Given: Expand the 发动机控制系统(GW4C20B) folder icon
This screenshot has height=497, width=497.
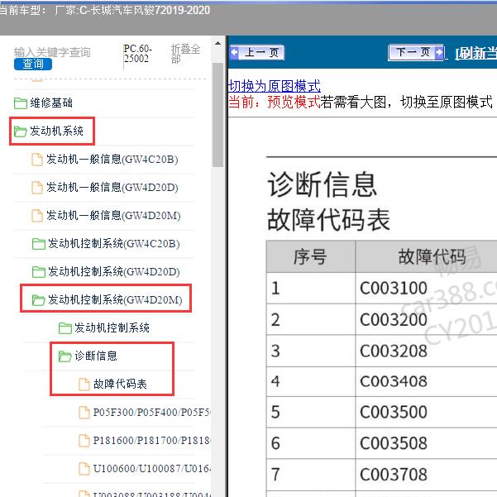Looking at the screenshot, I should [39, 244].
